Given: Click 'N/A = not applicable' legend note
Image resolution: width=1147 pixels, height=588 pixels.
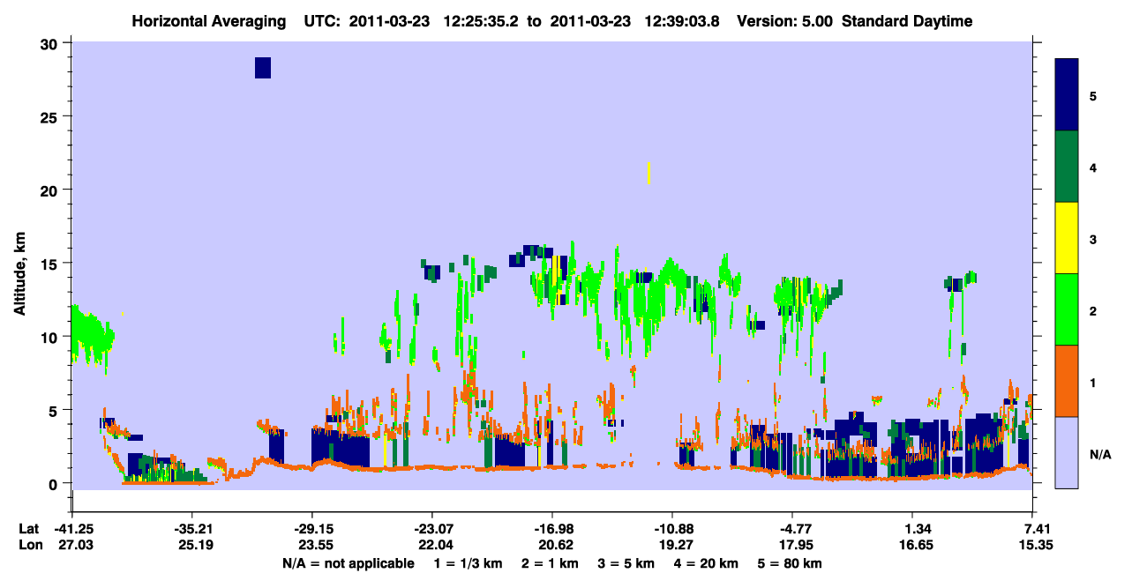Looking at the screenshot, I should (348, 563).
